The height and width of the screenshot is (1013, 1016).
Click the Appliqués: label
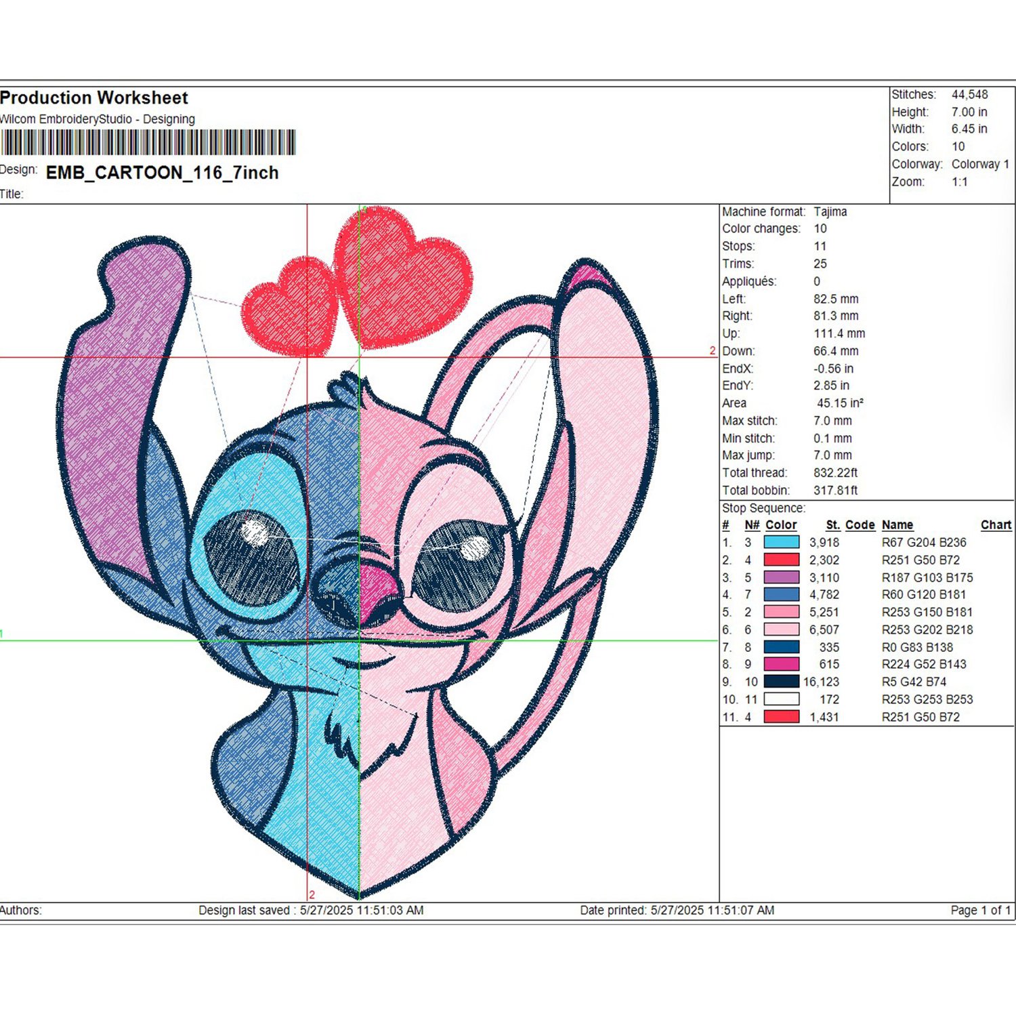pyautogui.click(x=749, y=281)
